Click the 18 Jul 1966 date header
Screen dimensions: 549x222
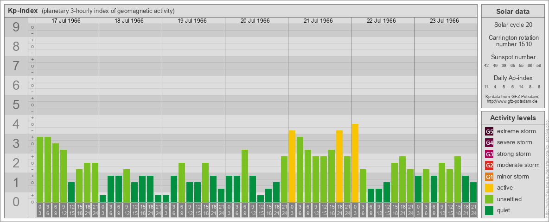point(129,21)
